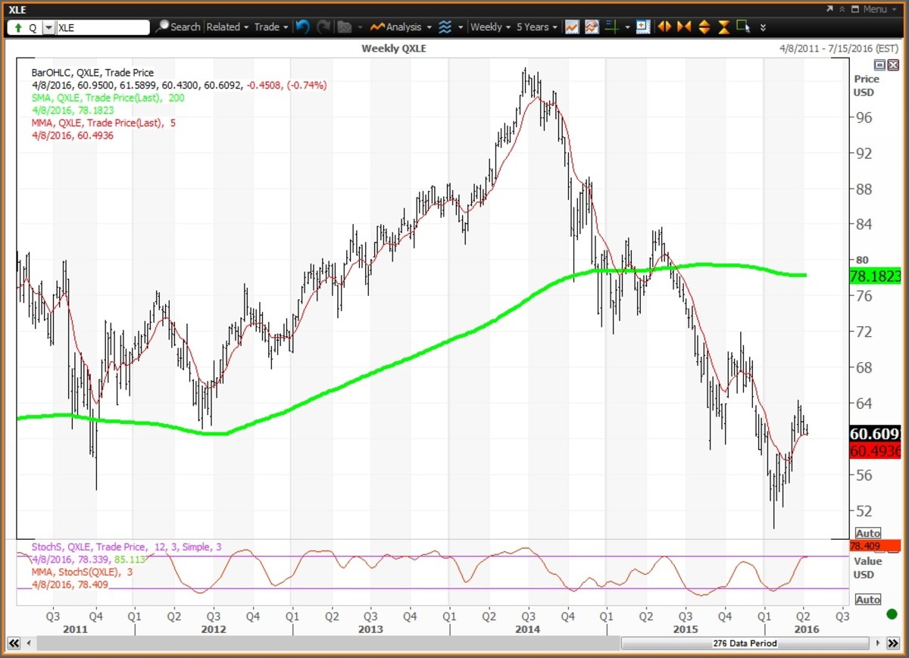Viewport: 909px width, 658px height.
Task: Click the blue Undo arrow
Action: (303, 27)
